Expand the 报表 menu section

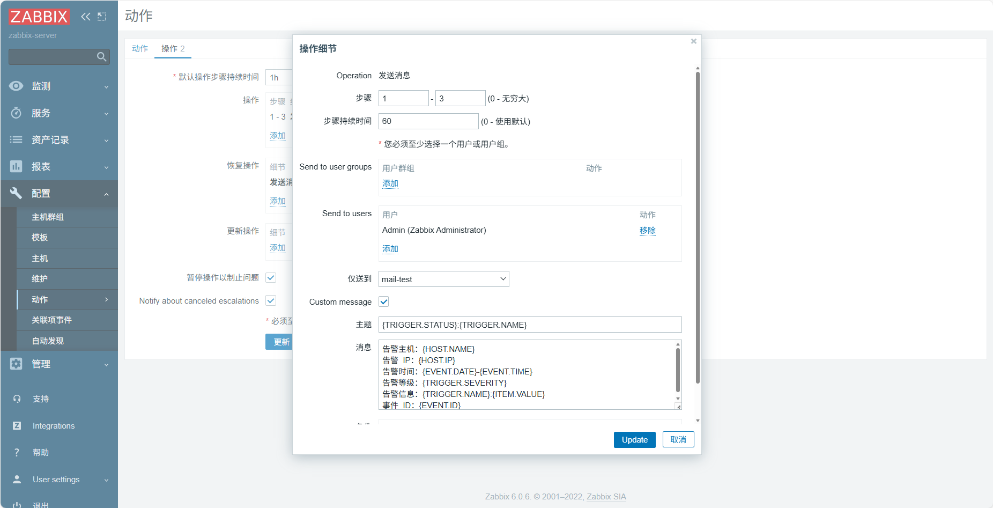click(106, 167)
